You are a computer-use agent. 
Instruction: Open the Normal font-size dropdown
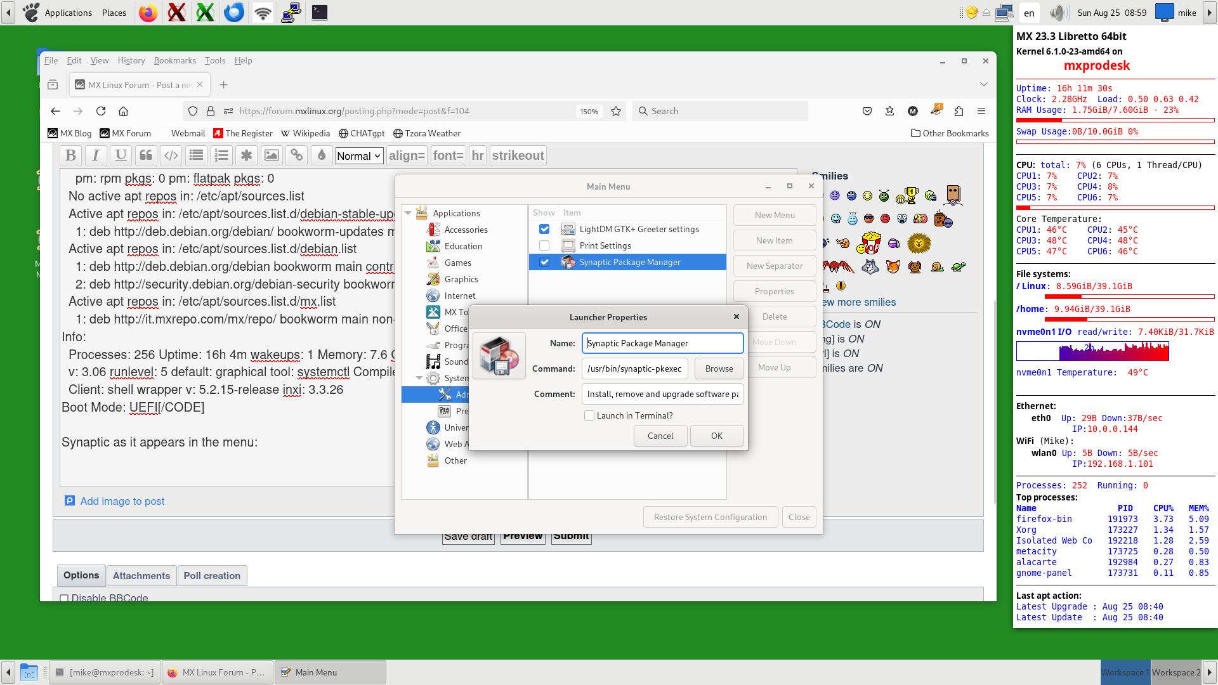click(359, 155)
